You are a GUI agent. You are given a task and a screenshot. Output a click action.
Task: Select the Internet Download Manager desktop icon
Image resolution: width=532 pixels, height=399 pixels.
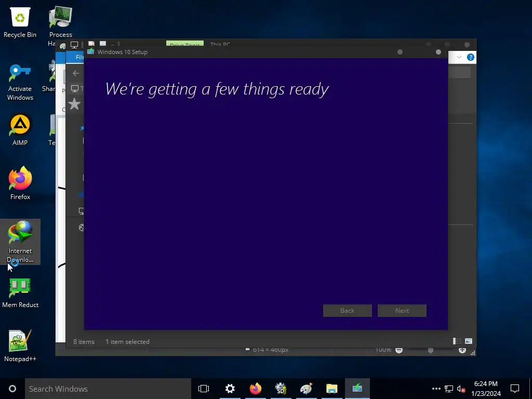(x=20, y=242)
